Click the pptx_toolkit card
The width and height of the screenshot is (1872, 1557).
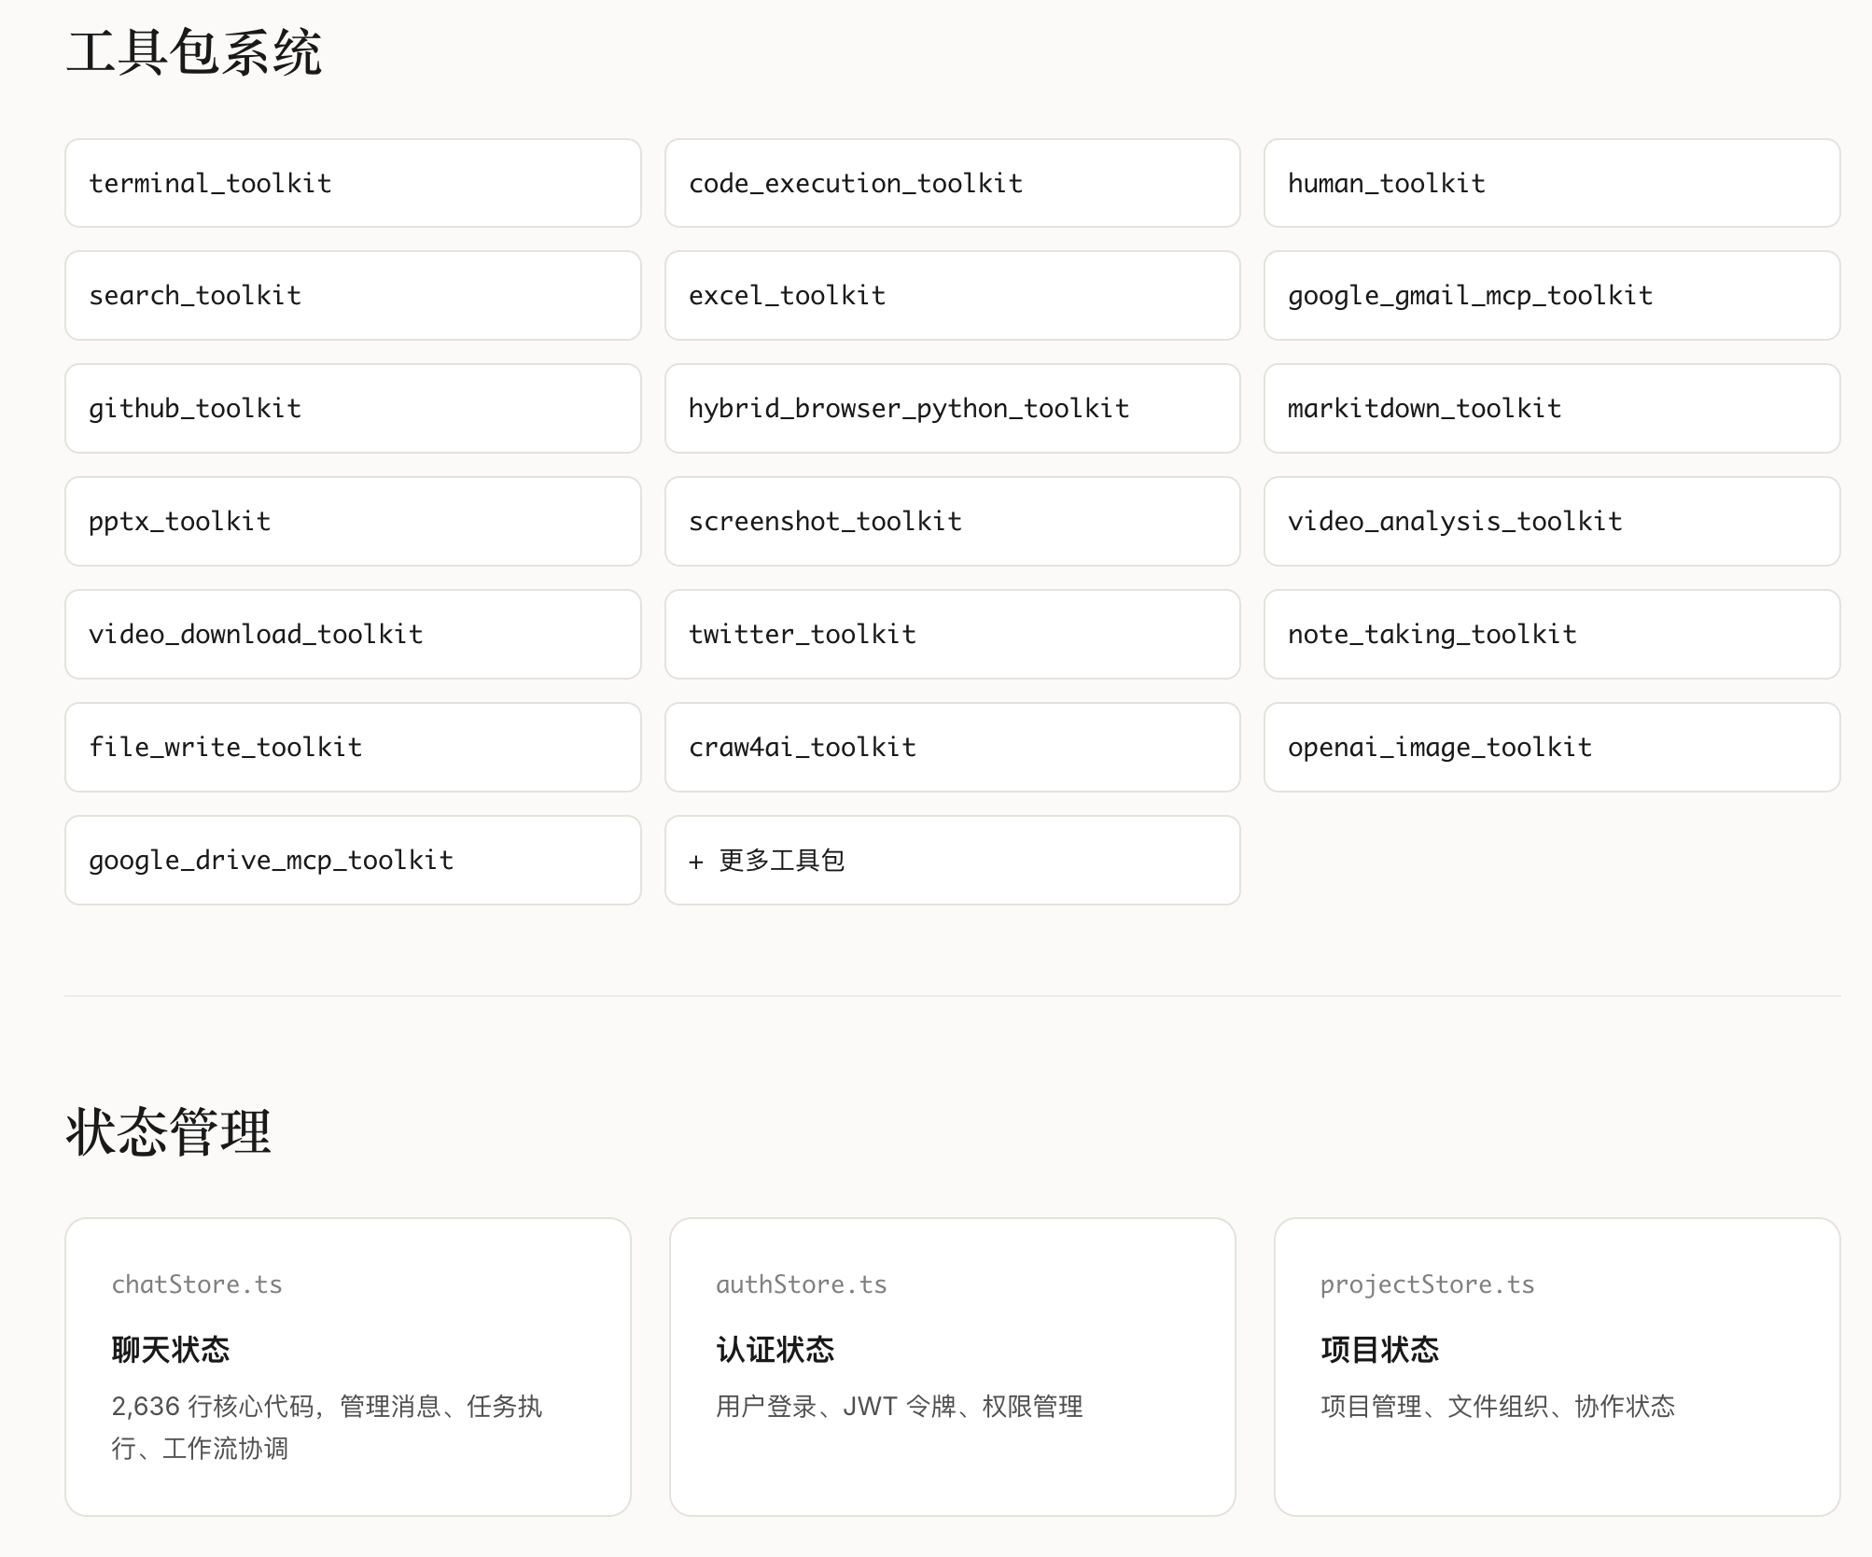point(353,521)
